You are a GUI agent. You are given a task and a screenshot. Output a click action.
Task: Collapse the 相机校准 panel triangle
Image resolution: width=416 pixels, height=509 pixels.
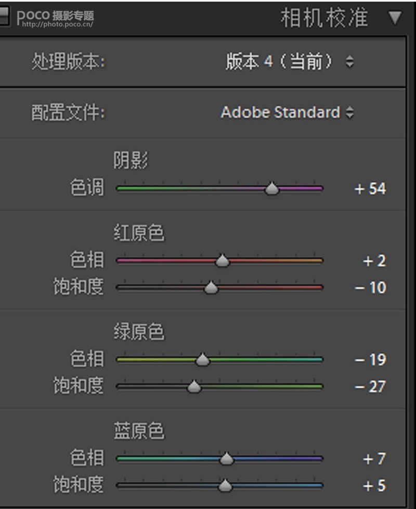(x=395, y=18)
